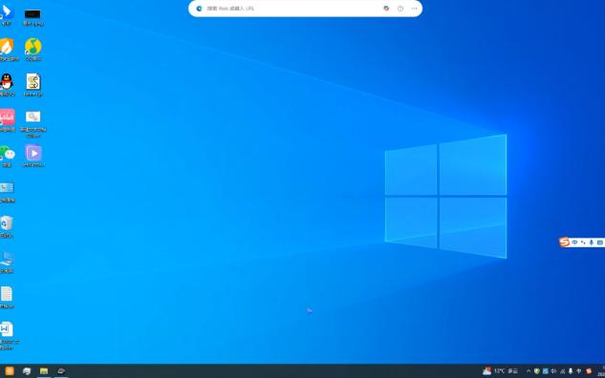
Task: Open the Sogou soft keyboard menu
Action: coord(599,242)
